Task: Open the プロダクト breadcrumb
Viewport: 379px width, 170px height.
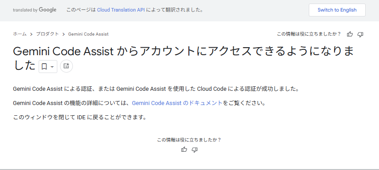Action: coord(48,34)
